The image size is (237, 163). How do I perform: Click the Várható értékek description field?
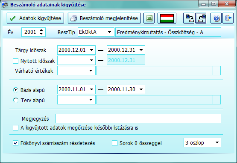[155, 71]
